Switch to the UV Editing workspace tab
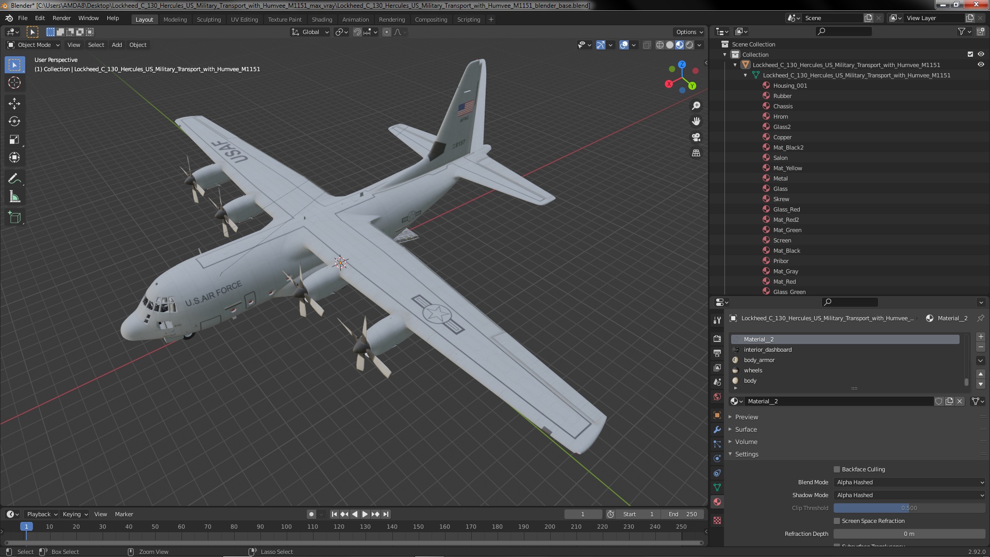 (244, 20)
